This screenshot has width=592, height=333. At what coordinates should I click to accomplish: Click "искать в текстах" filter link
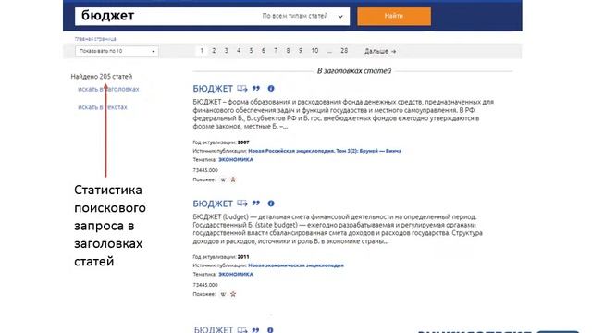coord(103,107)
